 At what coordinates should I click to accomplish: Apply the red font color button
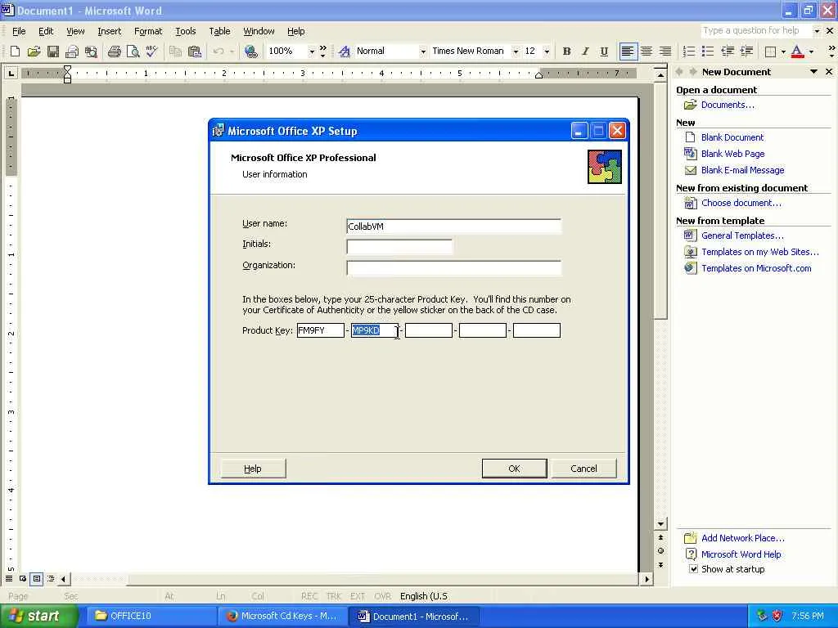coord(797,52)
